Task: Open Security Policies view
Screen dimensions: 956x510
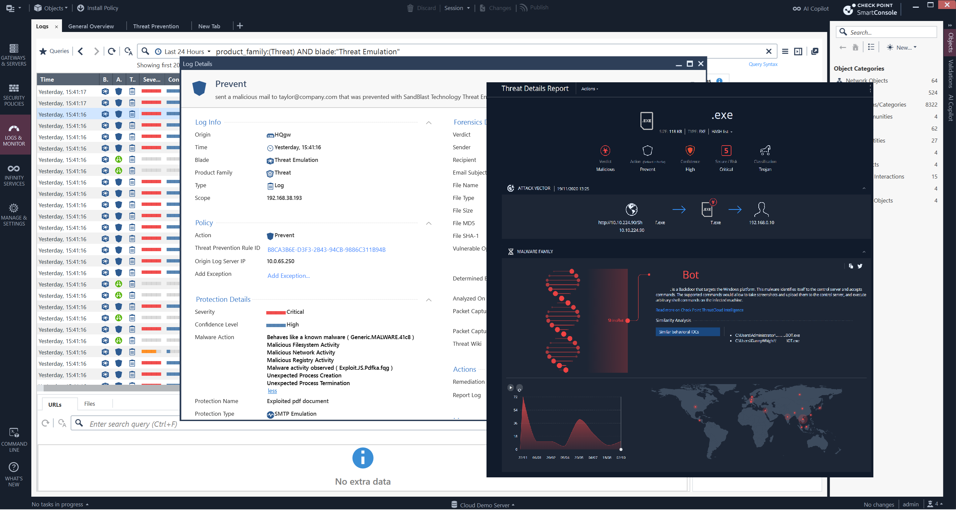Action: tap(14, 95)
